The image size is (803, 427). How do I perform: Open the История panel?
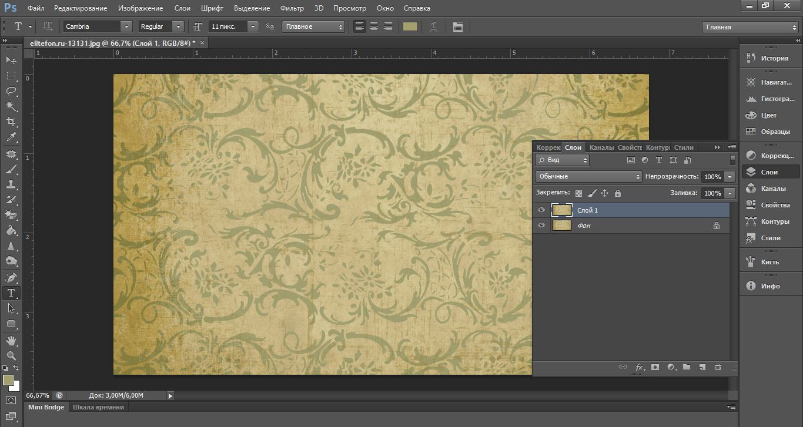tap(769, 58)
